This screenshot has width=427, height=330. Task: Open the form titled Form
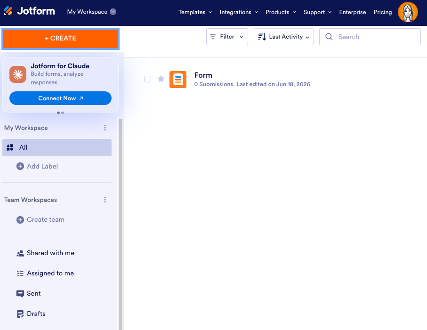203,75
